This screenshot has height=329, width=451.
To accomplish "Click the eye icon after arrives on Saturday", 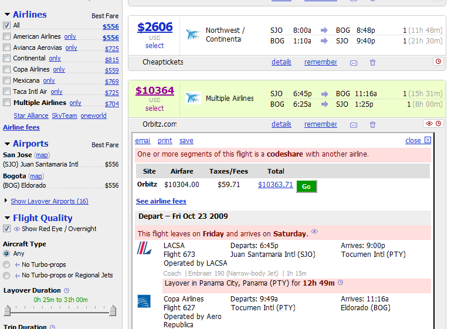I will pyautogui.click(x=314, y=231).
